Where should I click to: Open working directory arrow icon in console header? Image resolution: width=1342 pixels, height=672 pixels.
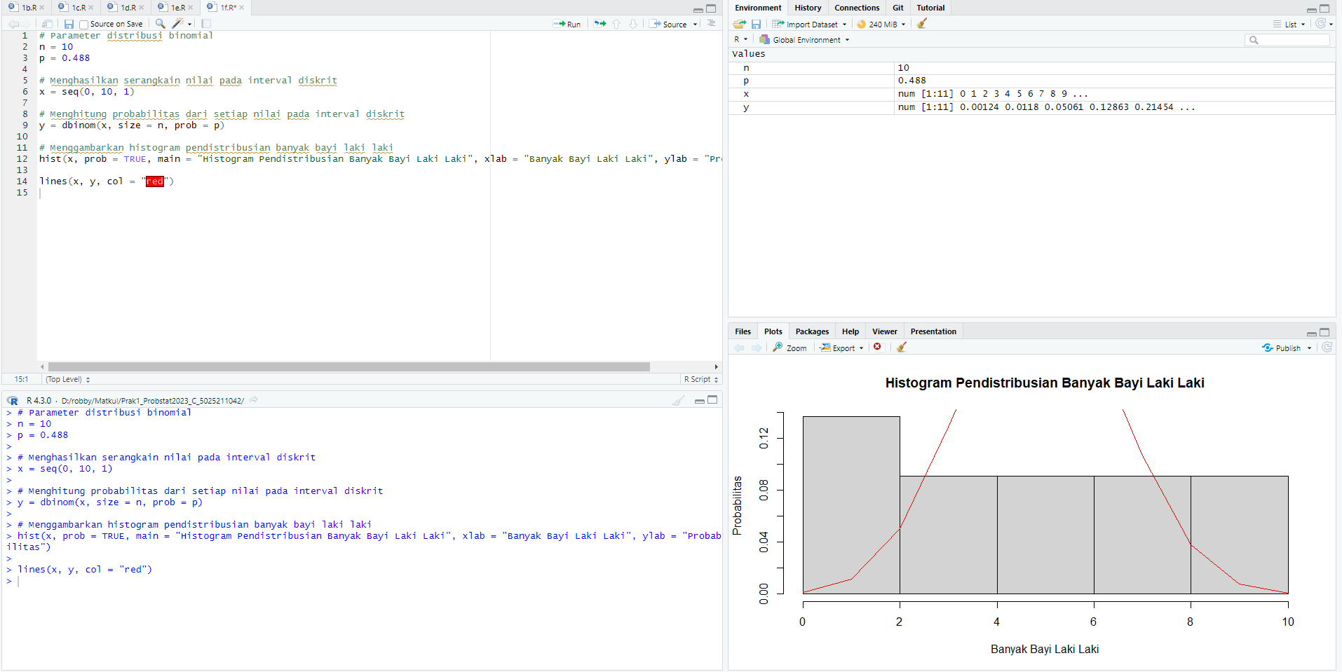click(254, 400)
